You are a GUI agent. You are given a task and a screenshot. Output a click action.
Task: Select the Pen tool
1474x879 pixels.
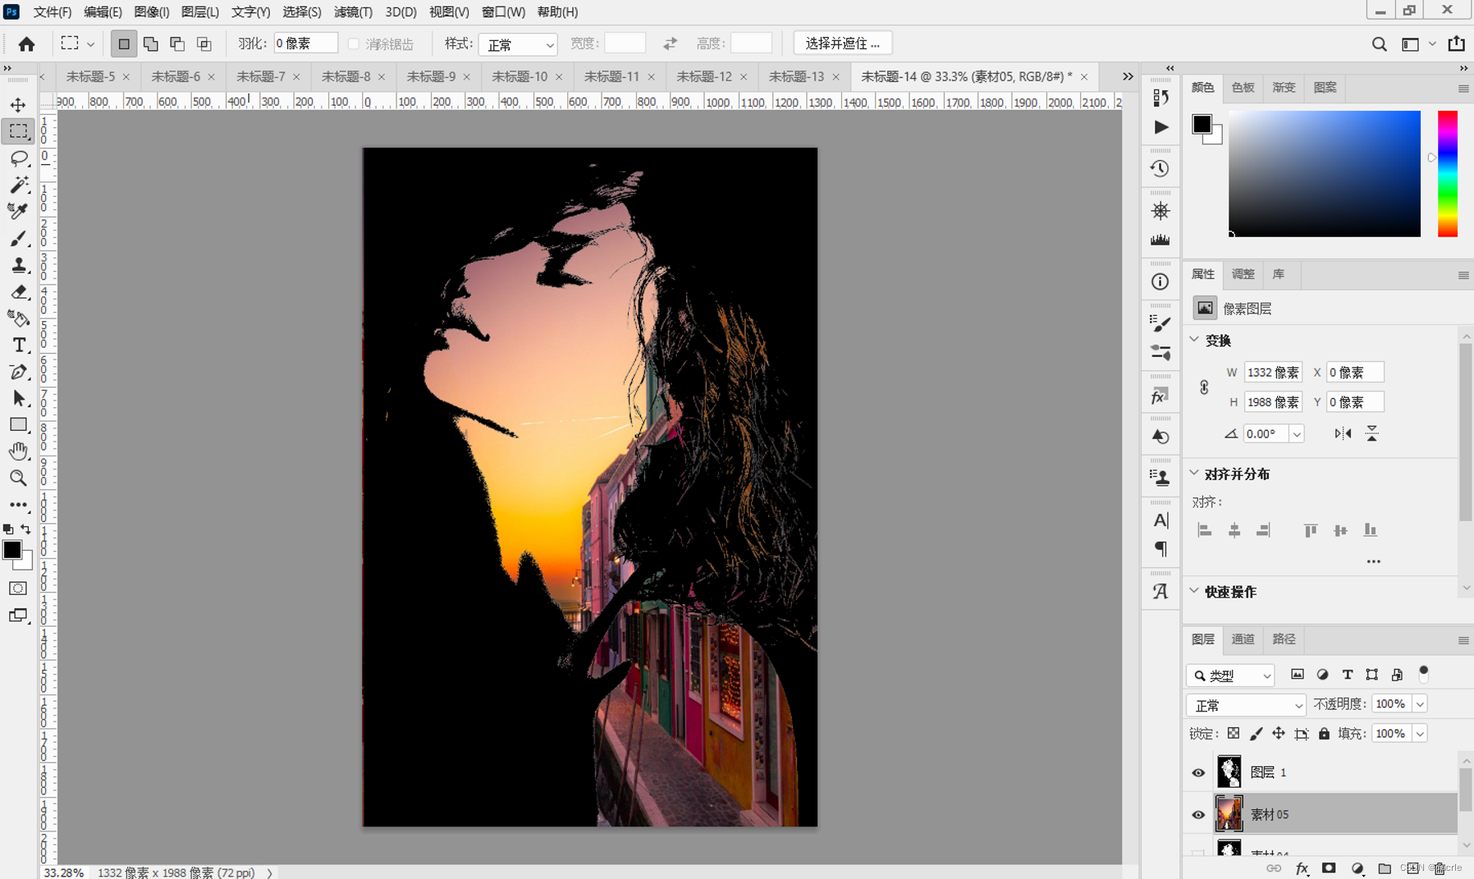tap(18, 372)
